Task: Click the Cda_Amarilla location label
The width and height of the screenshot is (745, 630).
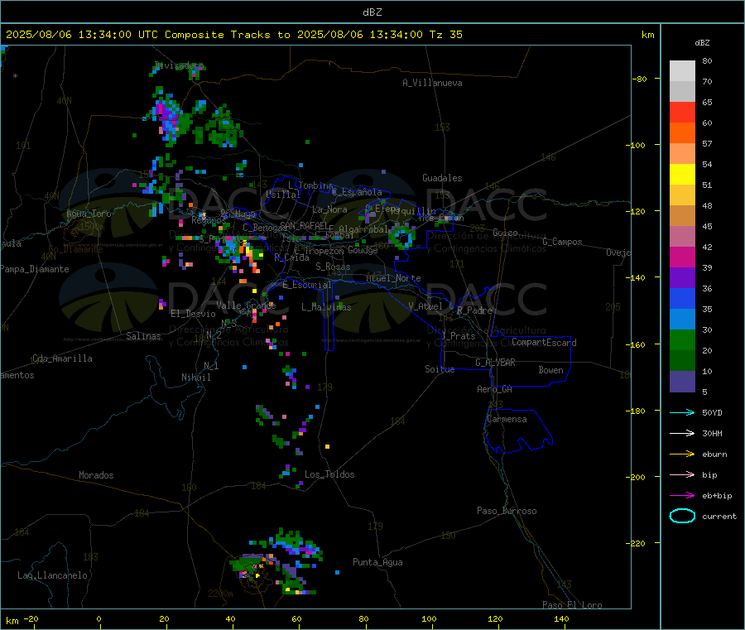Action: tap(62, 358)
